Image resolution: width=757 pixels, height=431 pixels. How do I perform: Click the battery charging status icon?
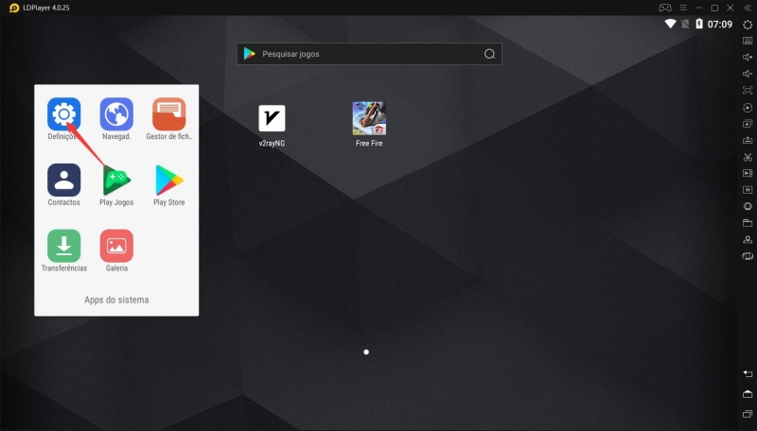click(x=699, y=24)
